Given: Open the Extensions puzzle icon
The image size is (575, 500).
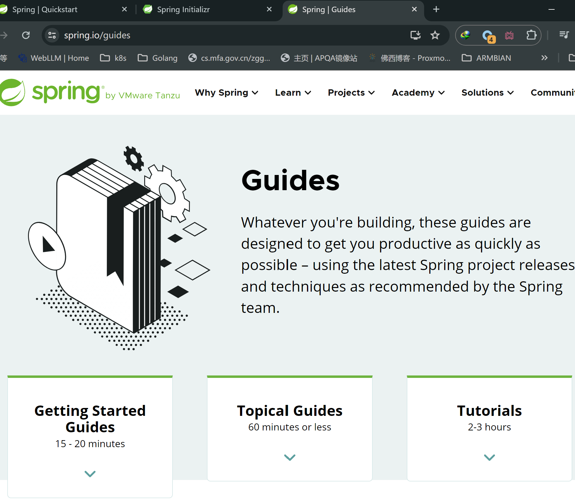Looking at the screenshot, I should (x=531, y=35).
